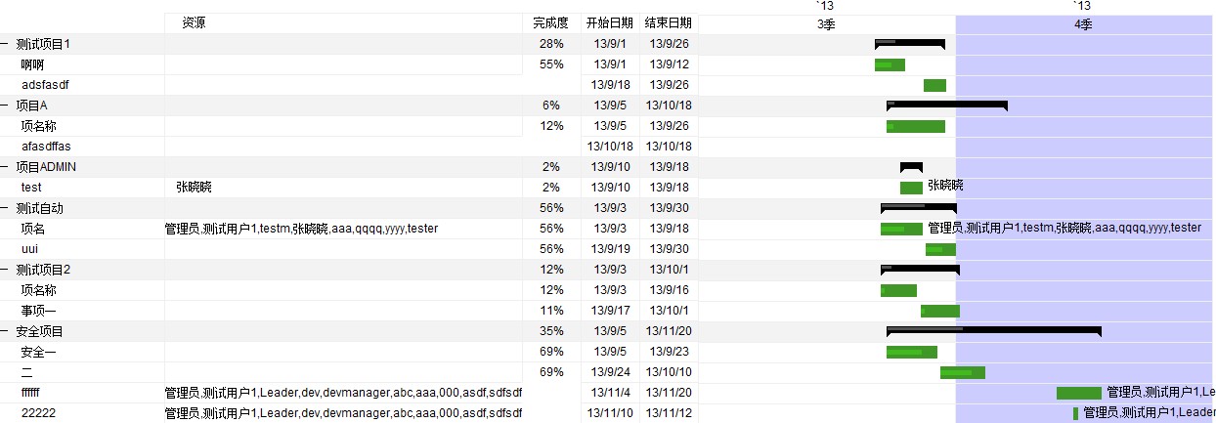Collapse the 项目A project group

pyautogui.click(x=4, y=106)
